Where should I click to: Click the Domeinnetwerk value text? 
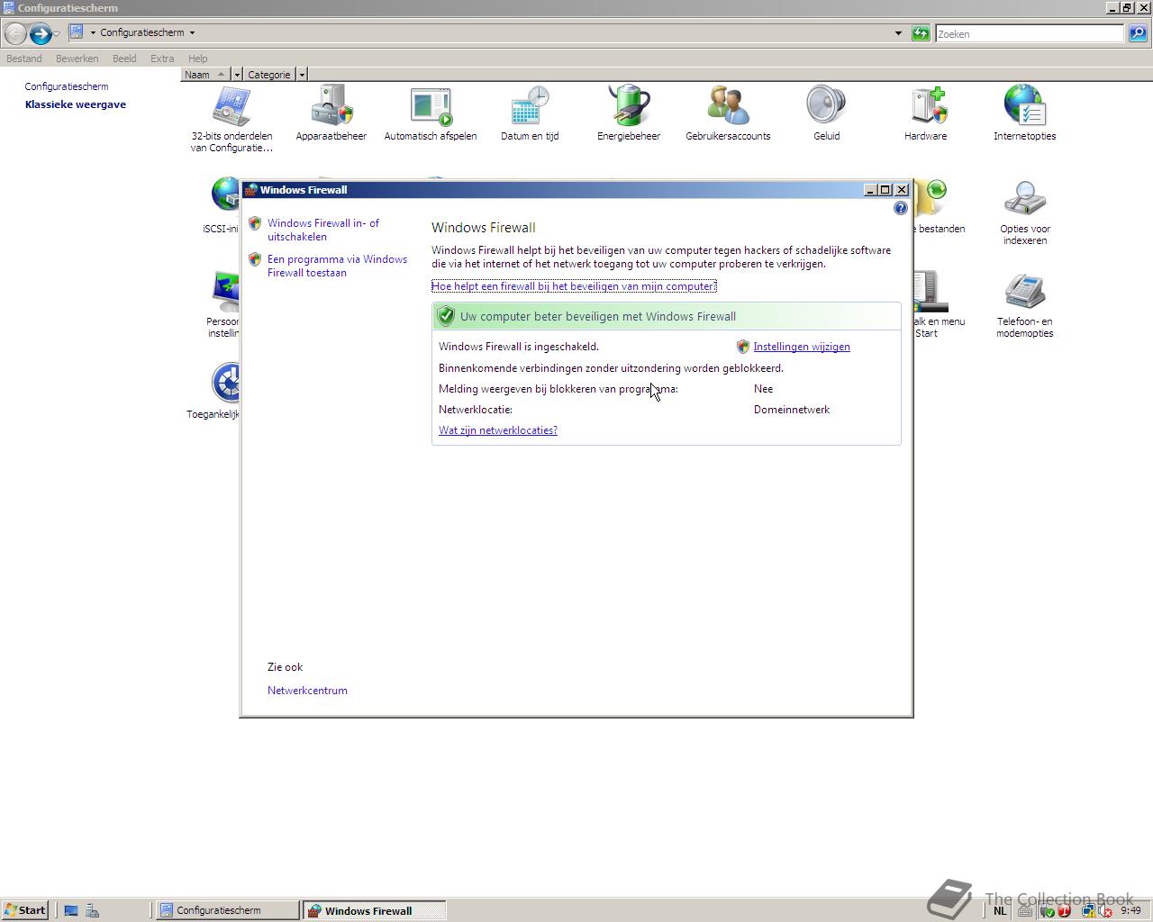coord(792,410)
